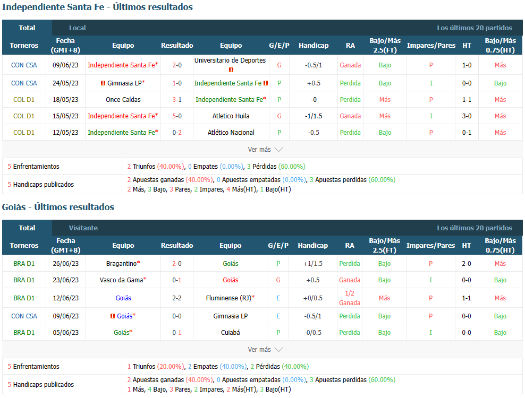This screenshot has width=525, height=398.
Task: Open COL D1 tournament link for 18/05/23
Action: tap(24, 100)
